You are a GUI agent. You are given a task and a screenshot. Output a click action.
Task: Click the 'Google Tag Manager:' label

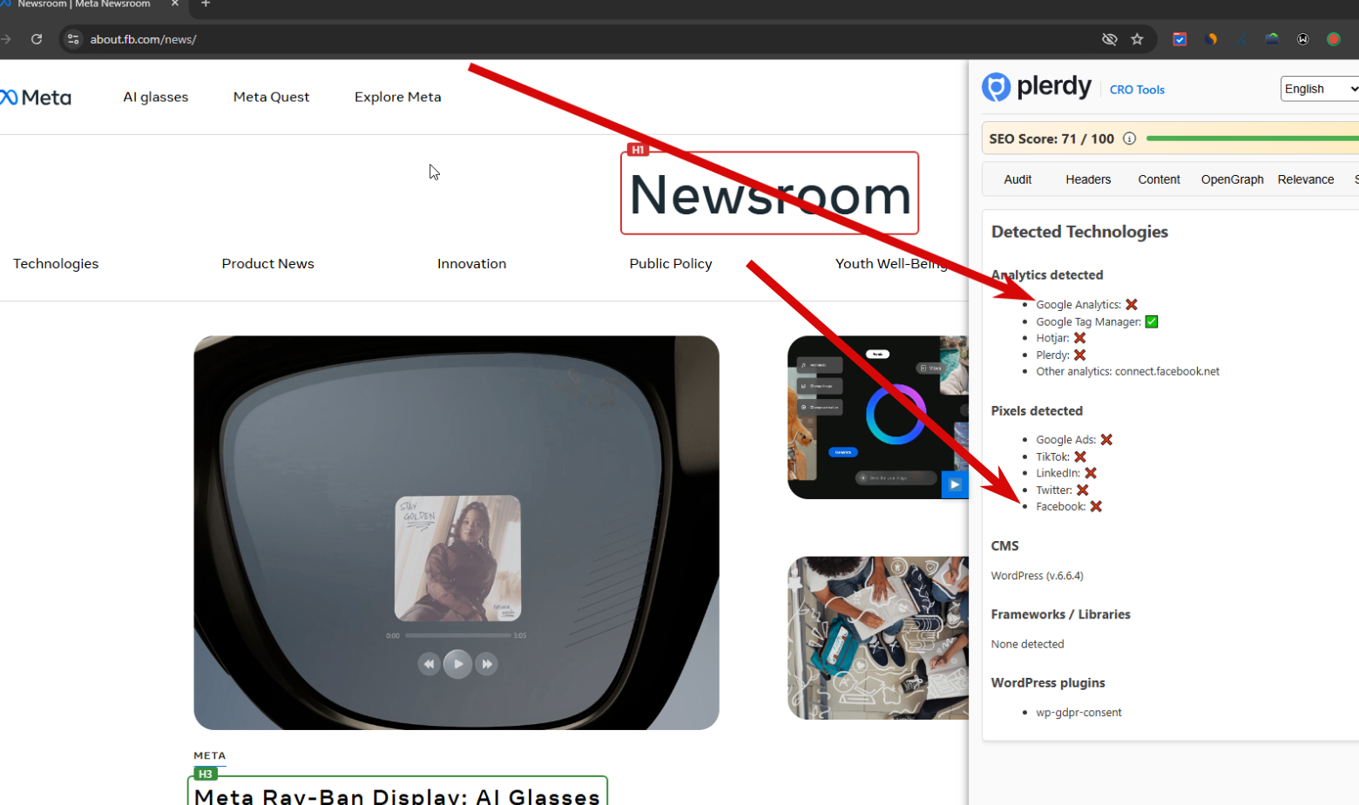pos(1088,321)
